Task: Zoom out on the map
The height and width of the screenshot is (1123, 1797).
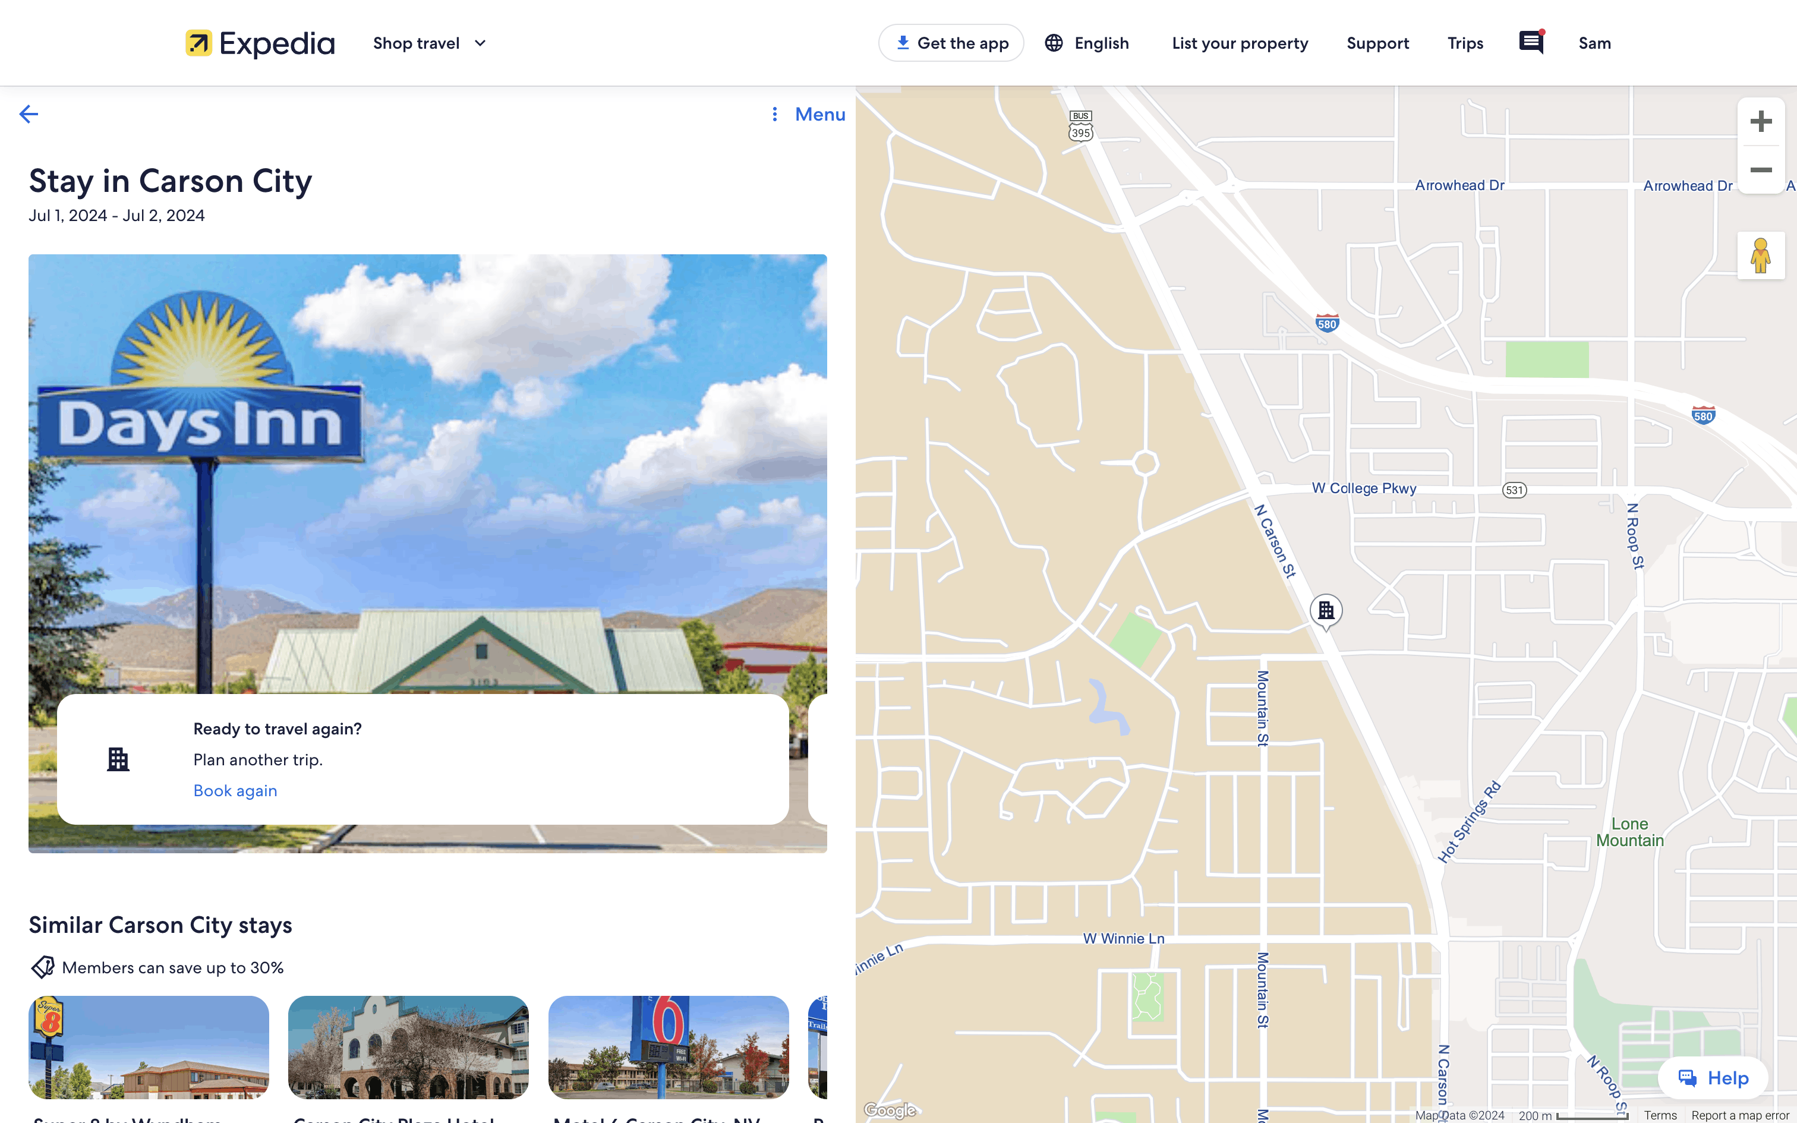Action: [1761, 170]
